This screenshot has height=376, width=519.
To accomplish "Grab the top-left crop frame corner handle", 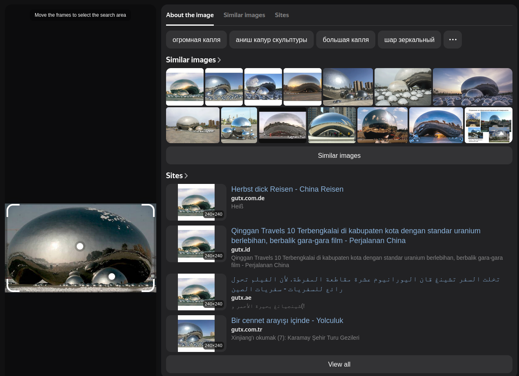I will coord(13,210).
